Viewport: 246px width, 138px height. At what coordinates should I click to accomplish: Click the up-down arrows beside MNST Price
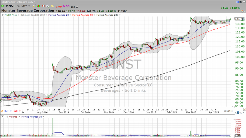pyautogui.click(x=3, y=15)
